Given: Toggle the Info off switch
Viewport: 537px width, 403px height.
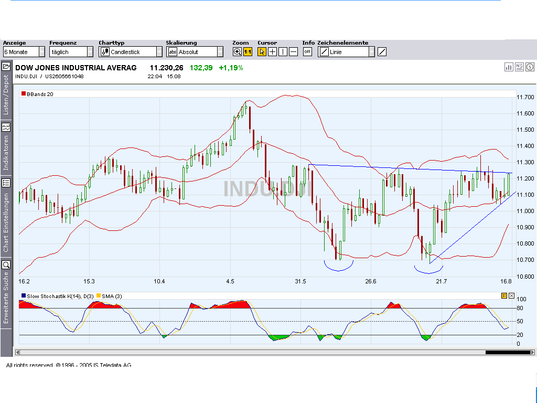Looking at the screenshot, I should tap(307, 51).
